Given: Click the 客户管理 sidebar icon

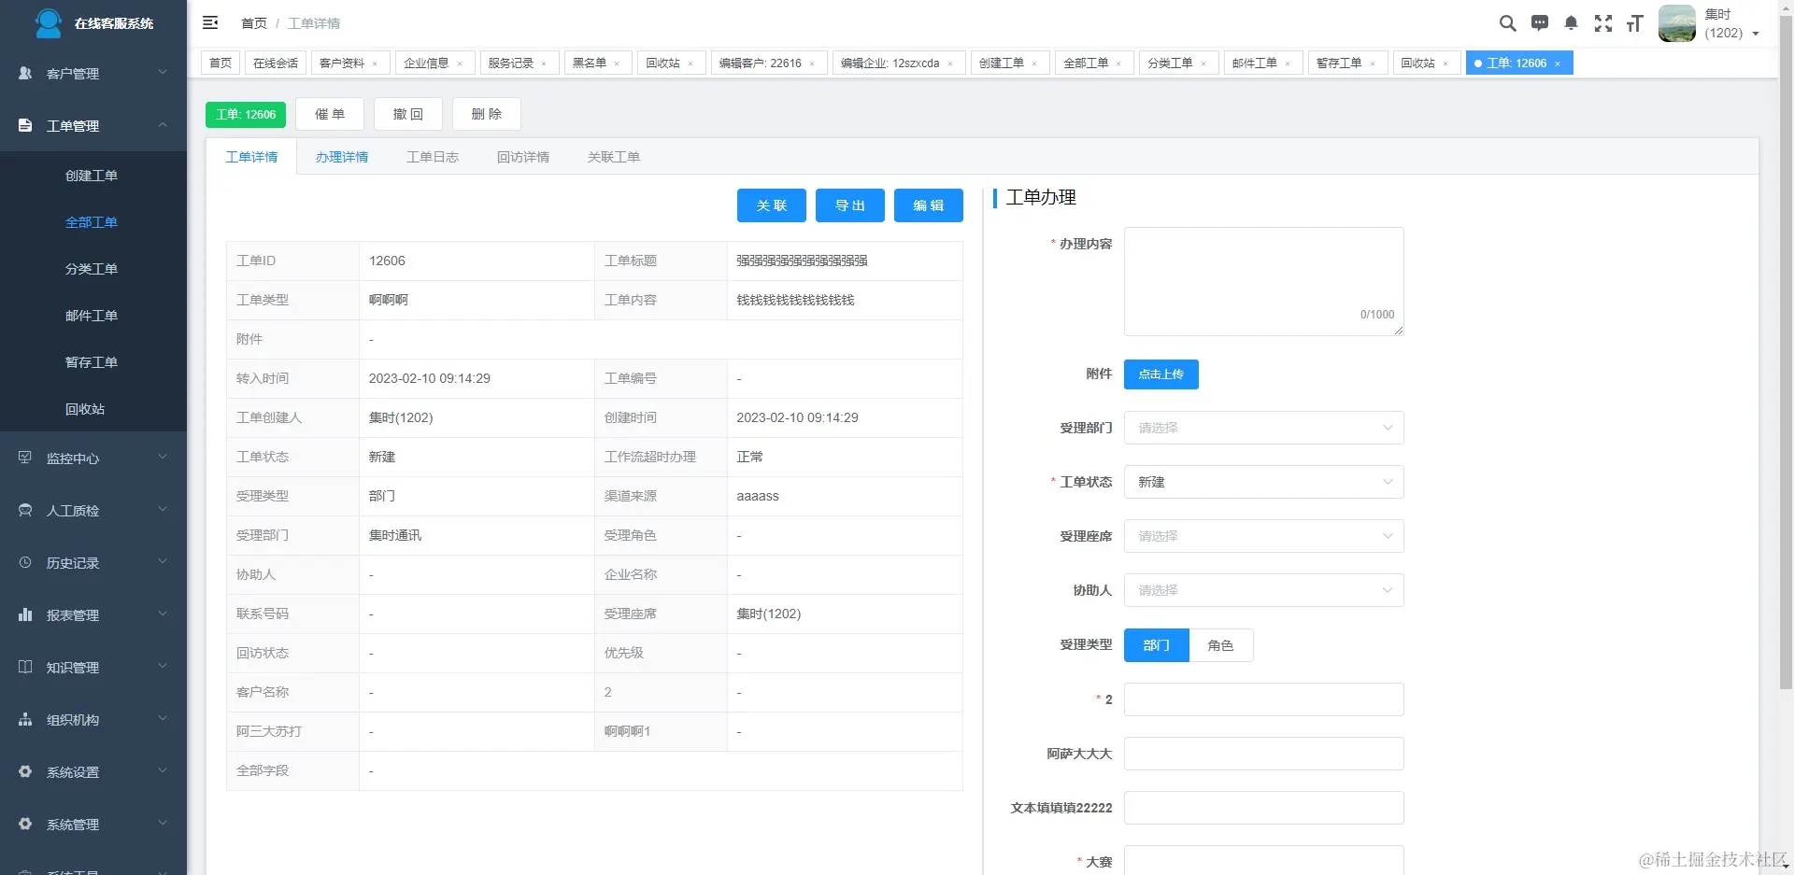Looking at the screenshot, I should pyautogui.click(x=25, y=73).
